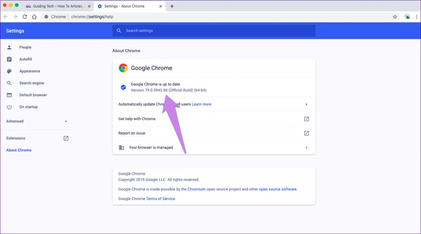Viewport: 421px width, 234px height.
Task: Go to the home page icon
Action: pos(34,17)
